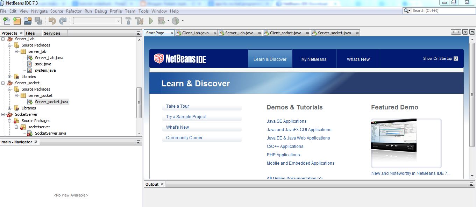Click the search magnifier icon
This screenshot has height=207, width=476.
[x=406, y=11]
